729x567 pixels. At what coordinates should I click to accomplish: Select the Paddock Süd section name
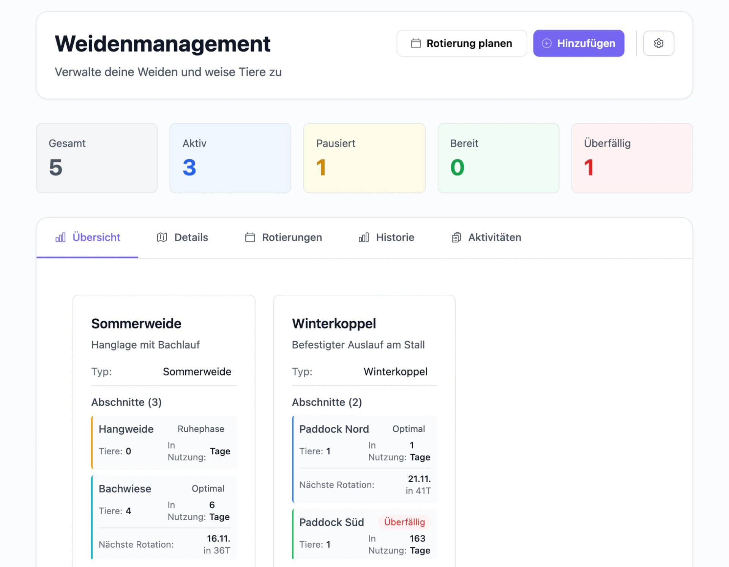331,522
